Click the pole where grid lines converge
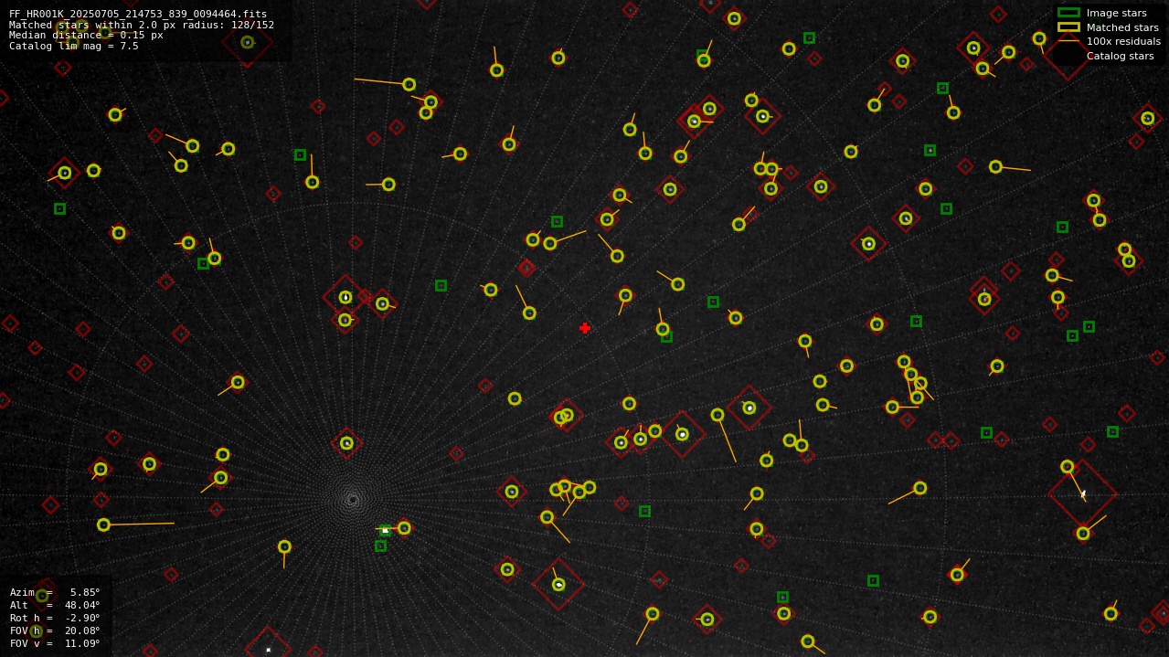The height and width of the screenshot is (657, 1169). pyautogui.click(x=353, y=499)
